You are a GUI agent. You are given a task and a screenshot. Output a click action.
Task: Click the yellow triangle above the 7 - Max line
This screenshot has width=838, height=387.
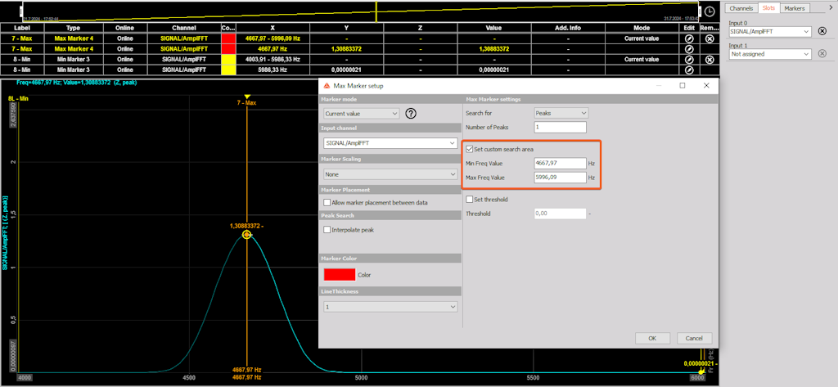[x=246, y=97]
